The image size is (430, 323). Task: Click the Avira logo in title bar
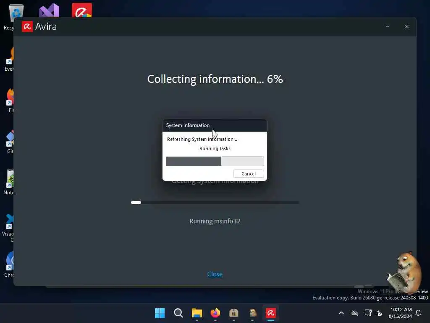pos(27,26)
